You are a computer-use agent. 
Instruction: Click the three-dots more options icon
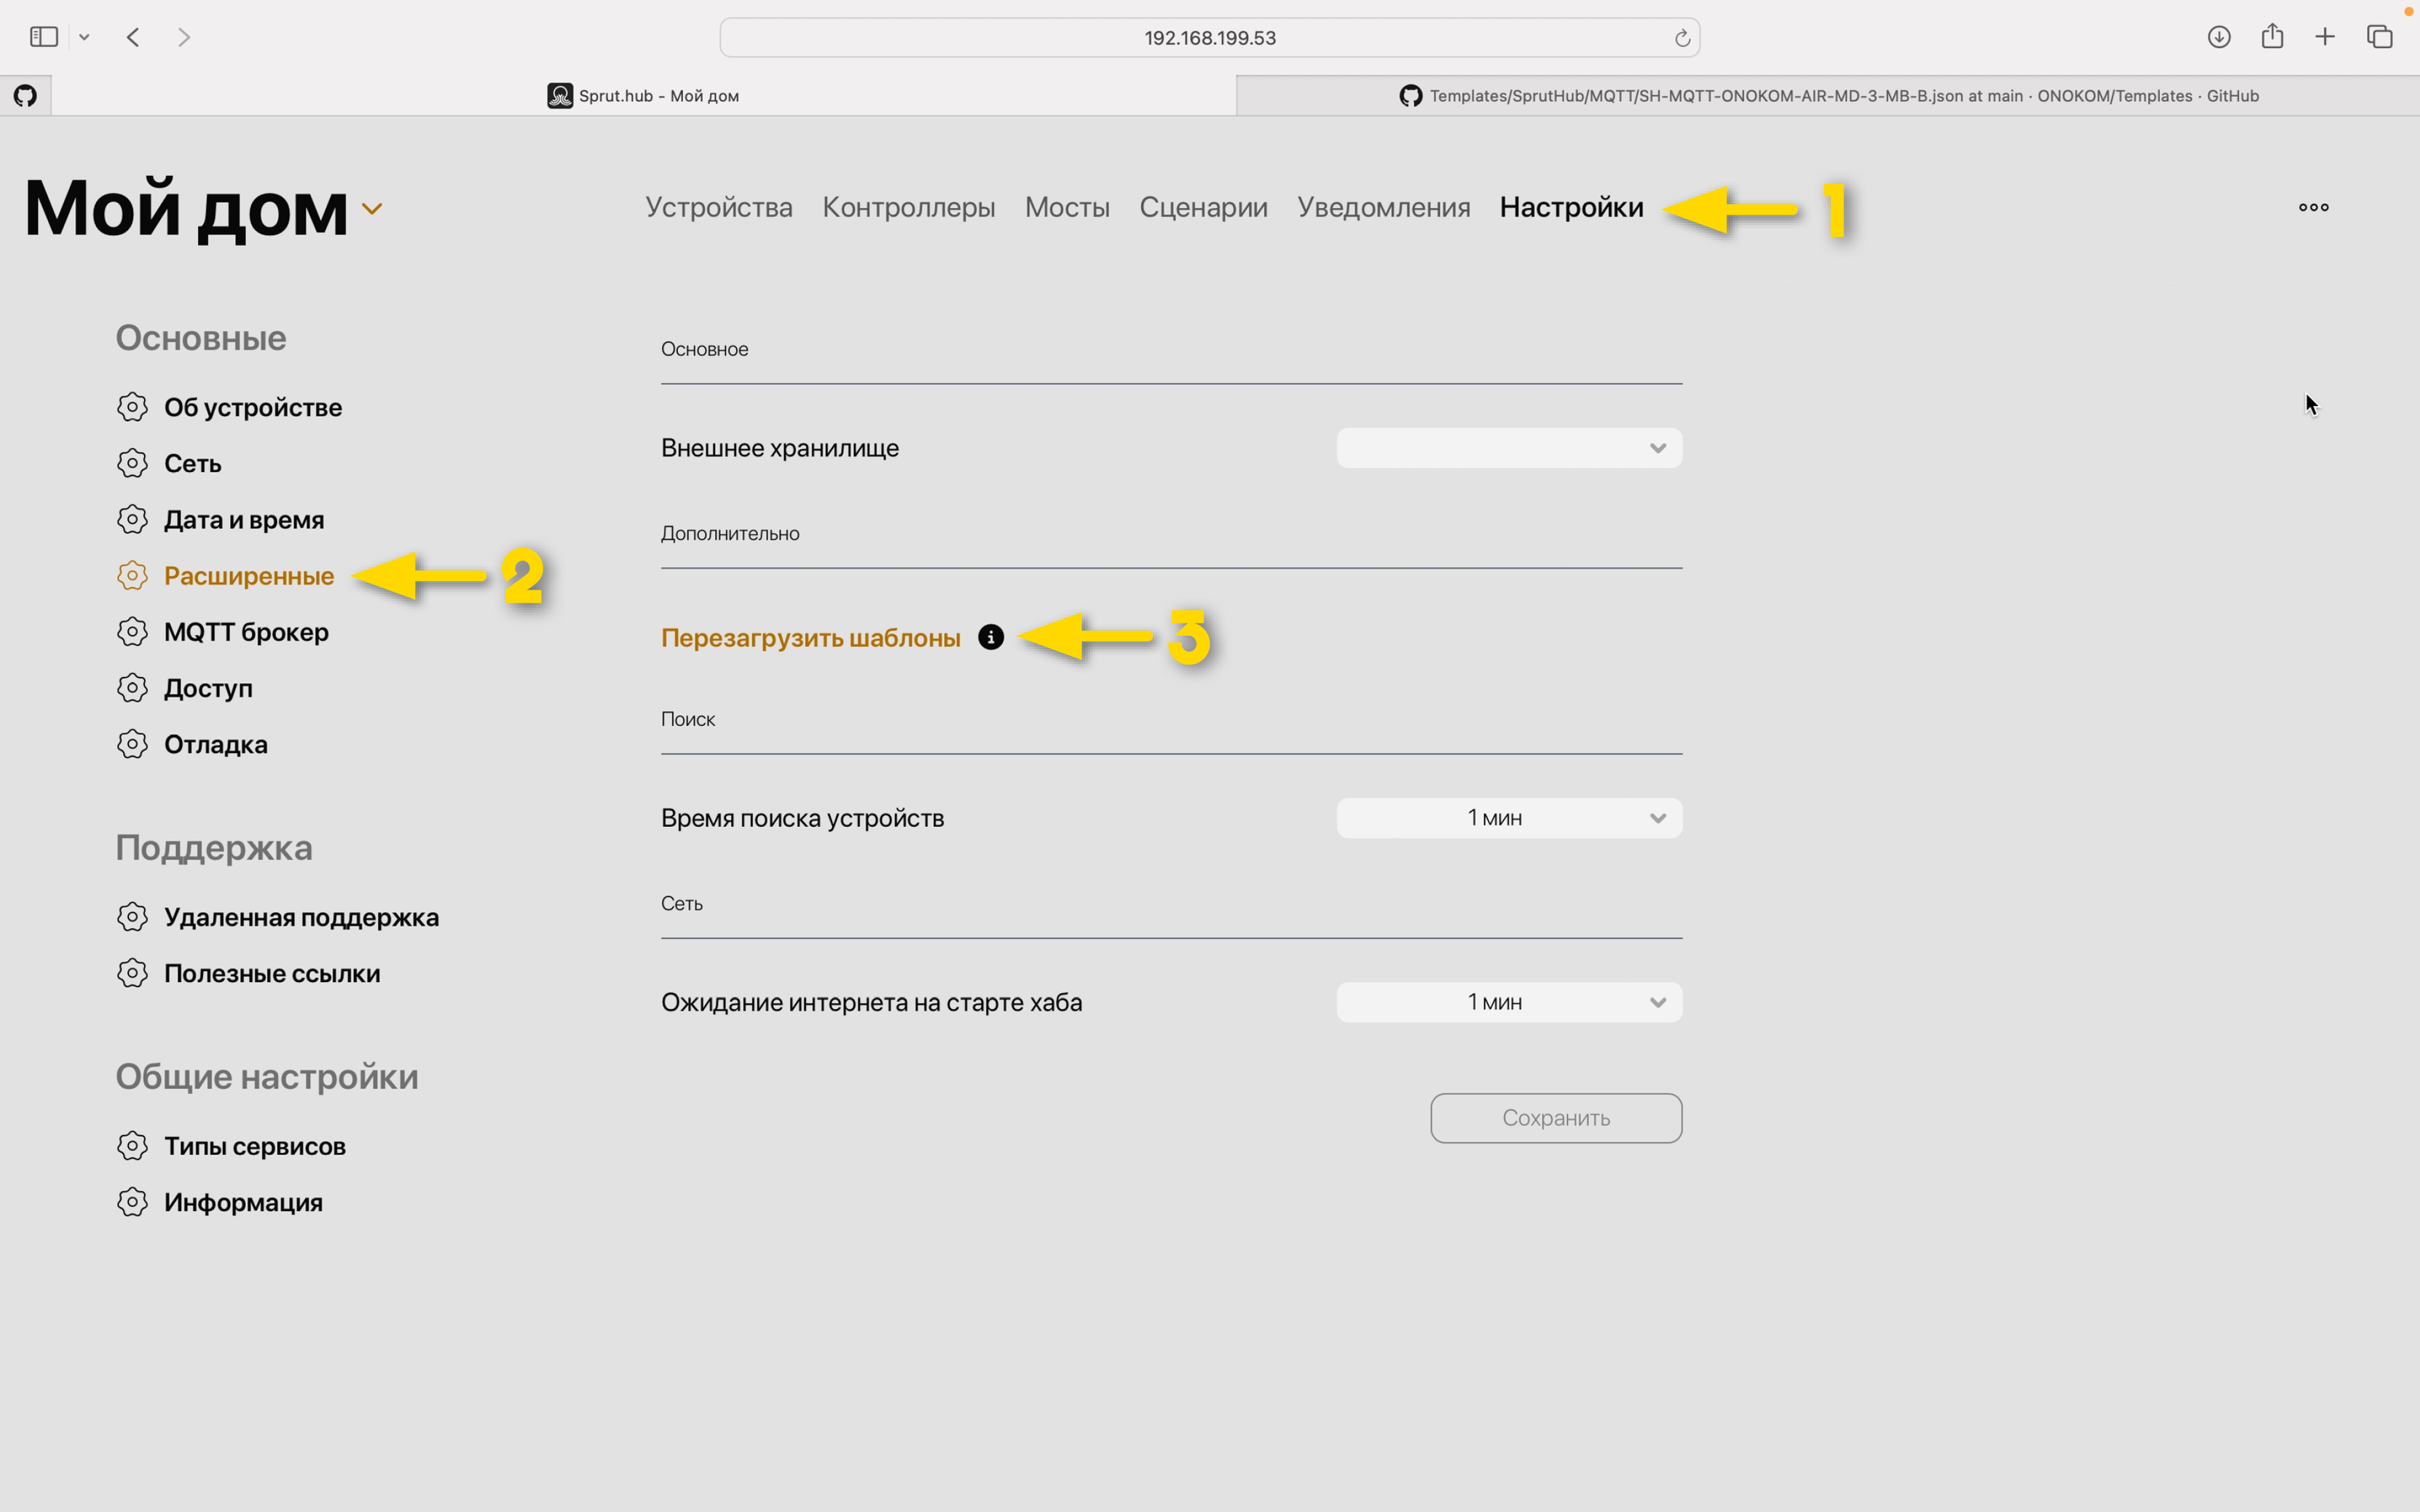pos(2313,207)
